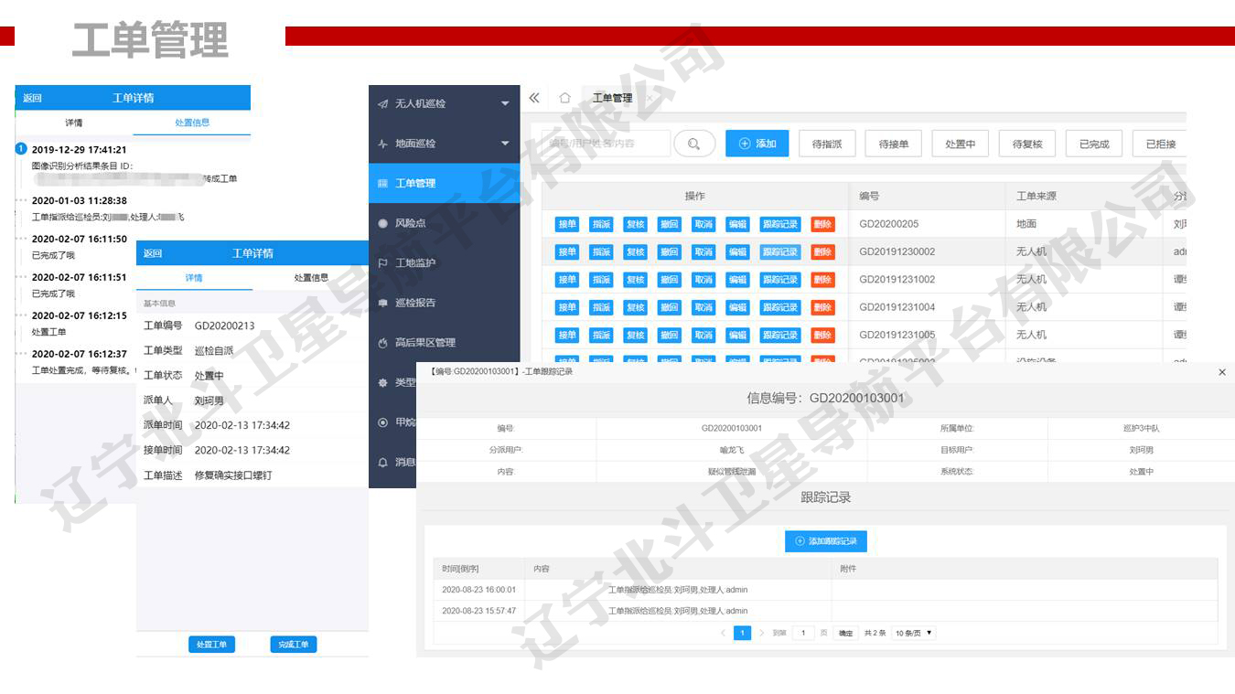Click the 工单管理 sidebar grid icon
Viewport: 1235px width, 694px height.
pyautogui.click(x=382, y=184)
